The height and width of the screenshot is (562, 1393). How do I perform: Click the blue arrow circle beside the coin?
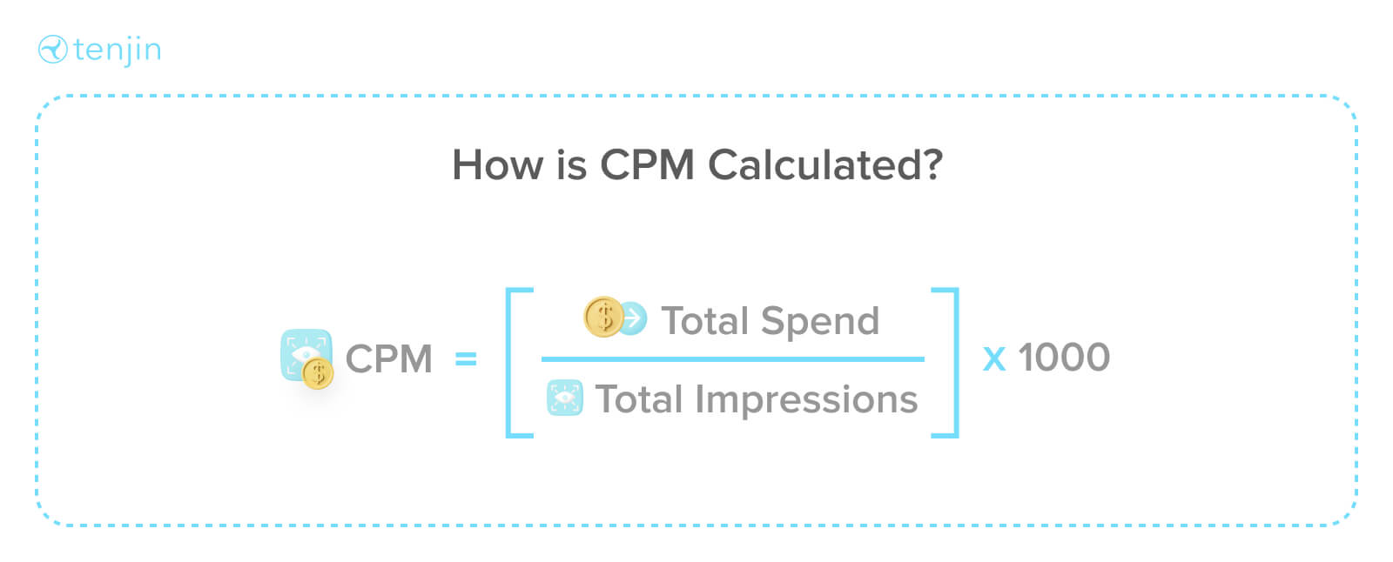[x=634, y=318]
